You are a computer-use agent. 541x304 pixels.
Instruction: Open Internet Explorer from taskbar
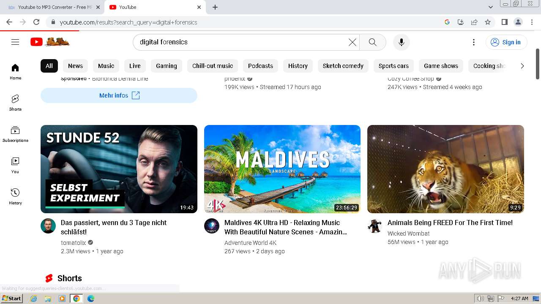(x=34, y=299)
